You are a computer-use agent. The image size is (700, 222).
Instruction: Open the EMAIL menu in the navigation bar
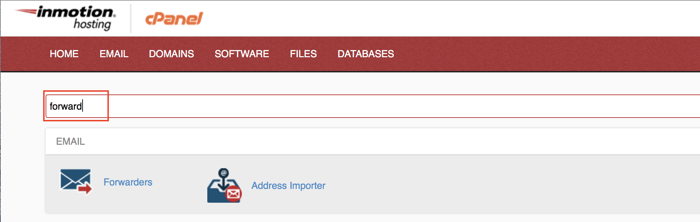(x=114, y=54)
